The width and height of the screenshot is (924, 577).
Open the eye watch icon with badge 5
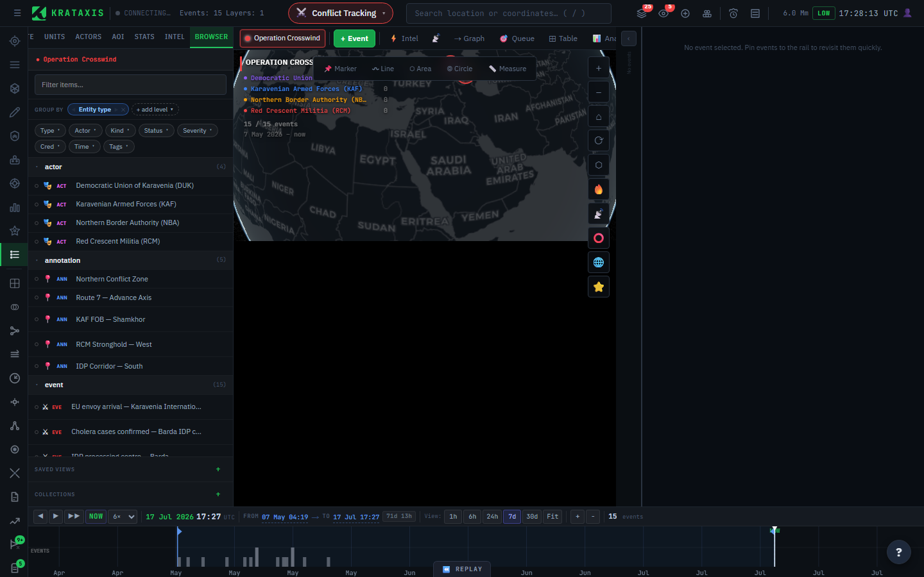[663, 13]
